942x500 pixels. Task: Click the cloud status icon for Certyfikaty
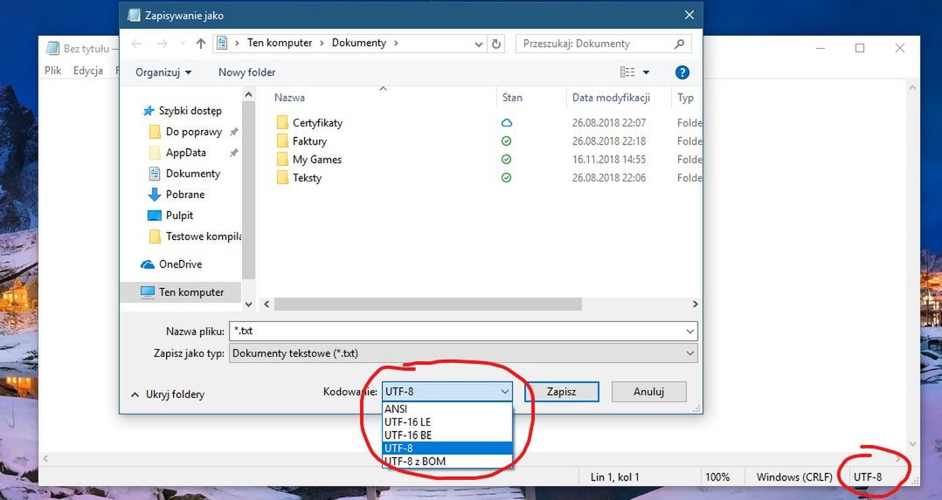507,122
